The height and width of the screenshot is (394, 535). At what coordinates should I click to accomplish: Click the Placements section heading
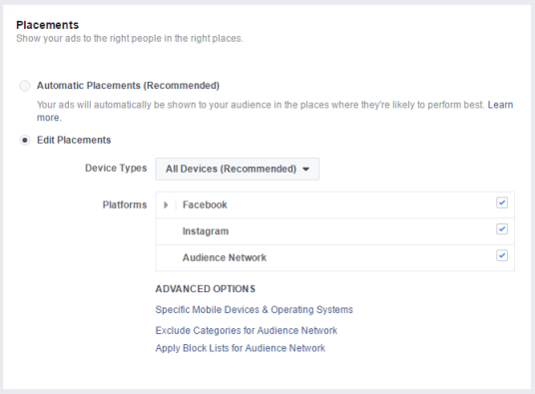click(48, 25)
